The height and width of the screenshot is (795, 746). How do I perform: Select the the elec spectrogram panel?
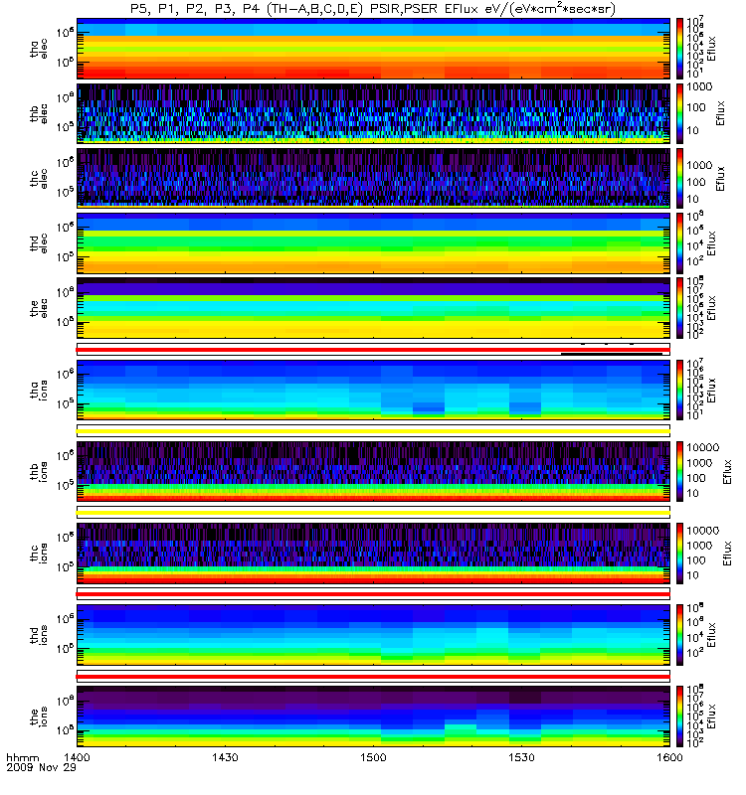click(x=374, y=307)
